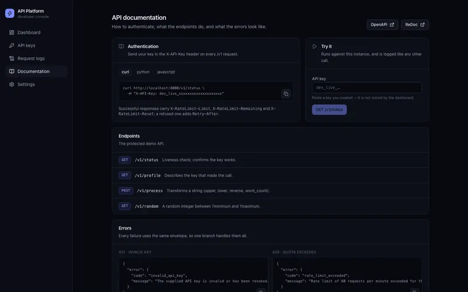Switch to the python code tab

[143, 72]
